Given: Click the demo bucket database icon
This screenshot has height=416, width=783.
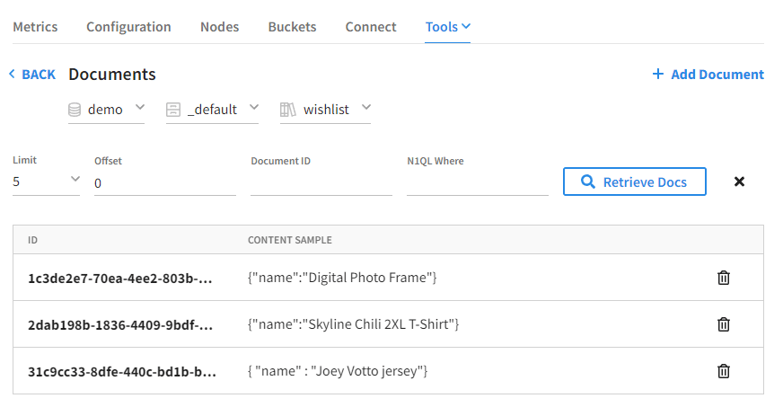Looking at the screenshot, I should [x=75, y=110].
